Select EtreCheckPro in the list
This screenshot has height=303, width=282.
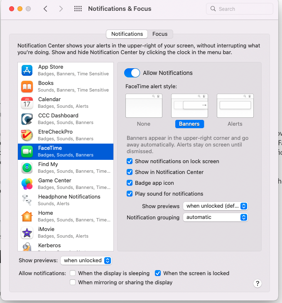(66, 135)
